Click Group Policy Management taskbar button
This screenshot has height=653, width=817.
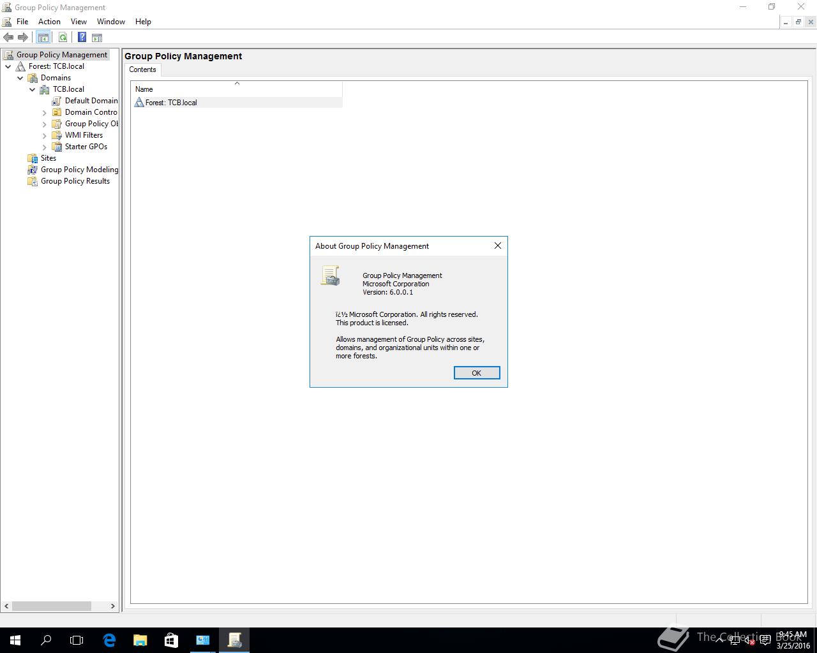234,640
